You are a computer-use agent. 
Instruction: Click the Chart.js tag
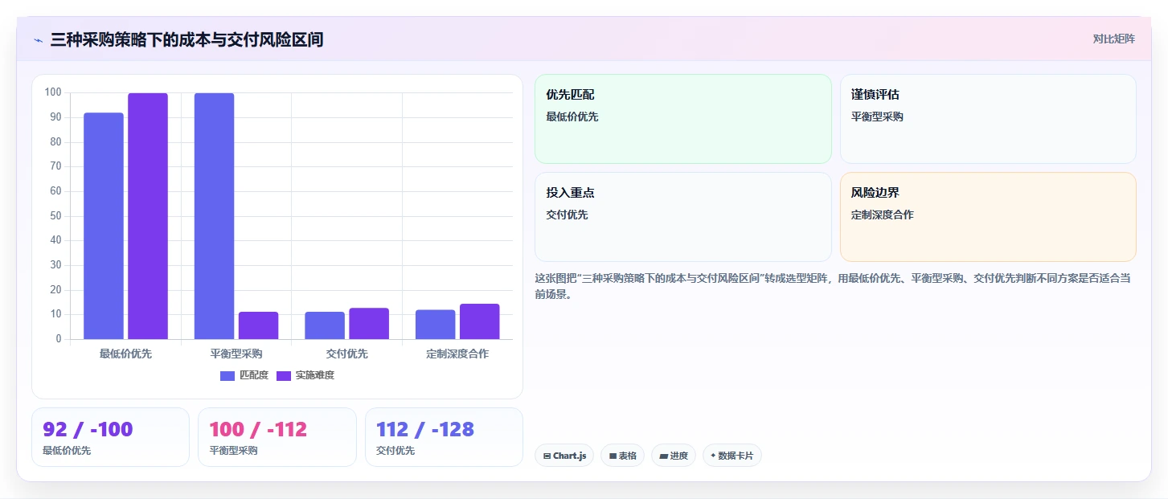click(x=564, y=456)
